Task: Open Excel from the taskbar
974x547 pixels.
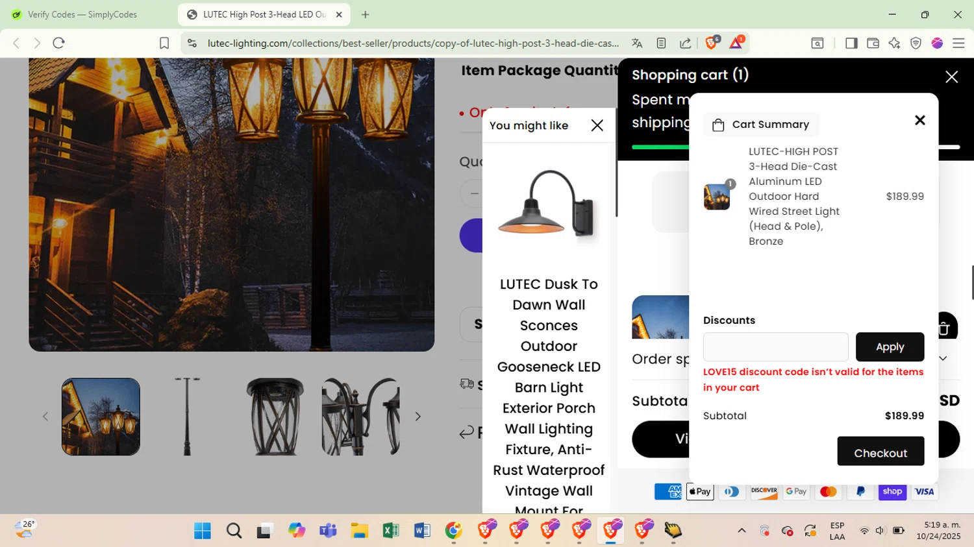Action: (390, 531)
